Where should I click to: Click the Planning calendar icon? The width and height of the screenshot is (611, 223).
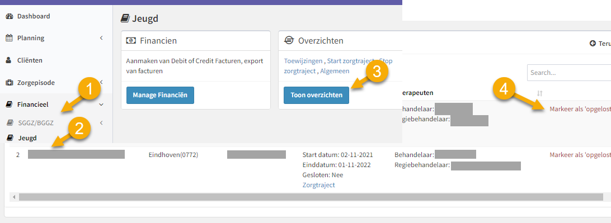pyautogui.click(x=10, y=38)
